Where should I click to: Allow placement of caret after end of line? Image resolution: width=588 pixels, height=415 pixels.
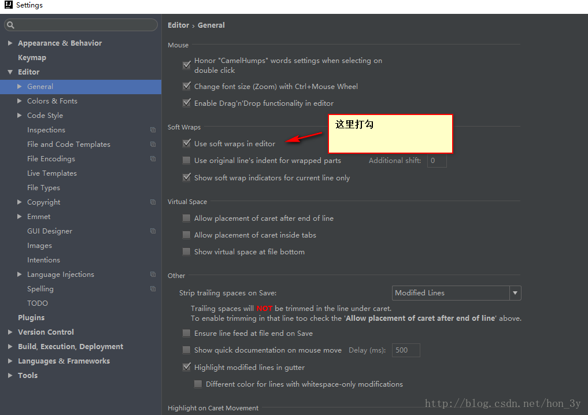pyautogui.click(x=186, y=218)
